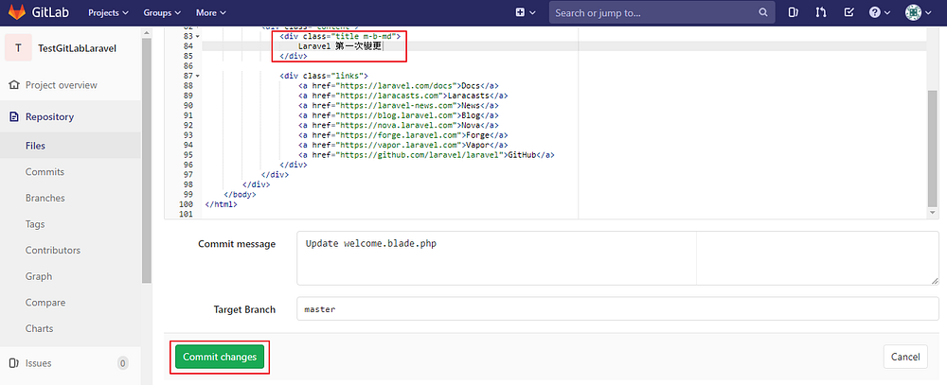Click the Project overview home icon
This screenshot has width=947, height=385.
pos(14,85)
